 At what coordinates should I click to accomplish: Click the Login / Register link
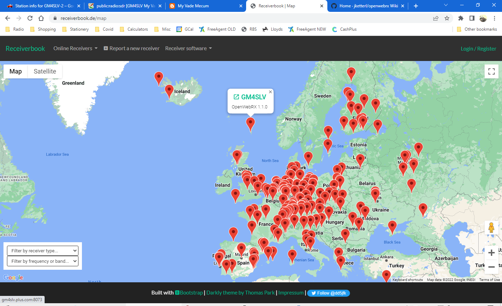[x=478, y=49]
